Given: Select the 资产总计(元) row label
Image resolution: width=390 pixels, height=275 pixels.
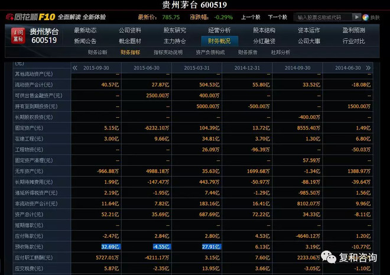Looking at the screenshot, I should tap(29, 214).
